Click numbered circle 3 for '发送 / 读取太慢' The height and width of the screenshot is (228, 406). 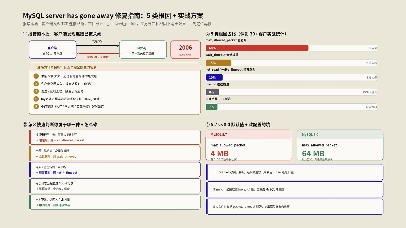(x=36, y=91)
